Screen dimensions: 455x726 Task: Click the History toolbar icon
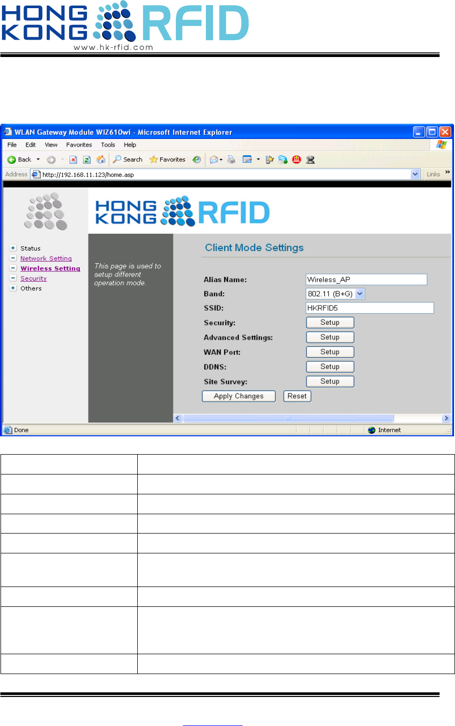click(196, 160)
